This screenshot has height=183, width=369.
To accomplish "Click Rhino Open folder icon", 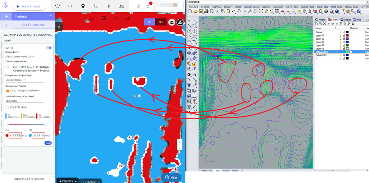I will pos(195,11).
